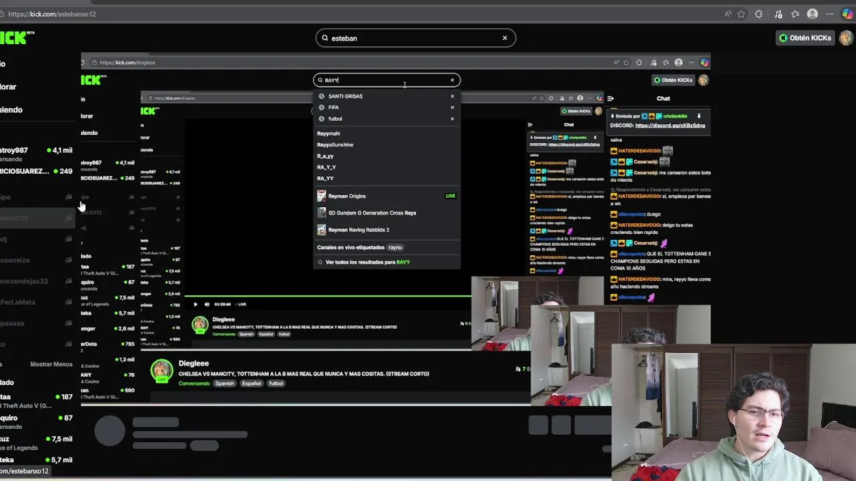Screen dimensions: 856x481
Task: Open outer sidebar channel with 249 viewers
Action: point(36,172)
